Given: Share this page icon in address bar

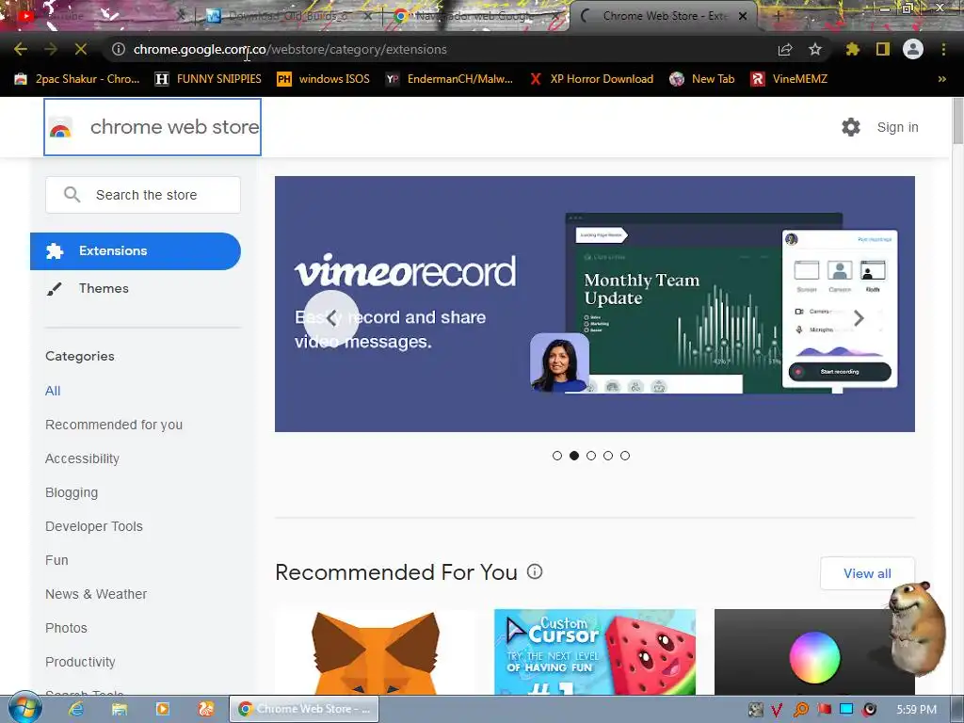Looking at the screenshot, I should (x=785, y=49).
